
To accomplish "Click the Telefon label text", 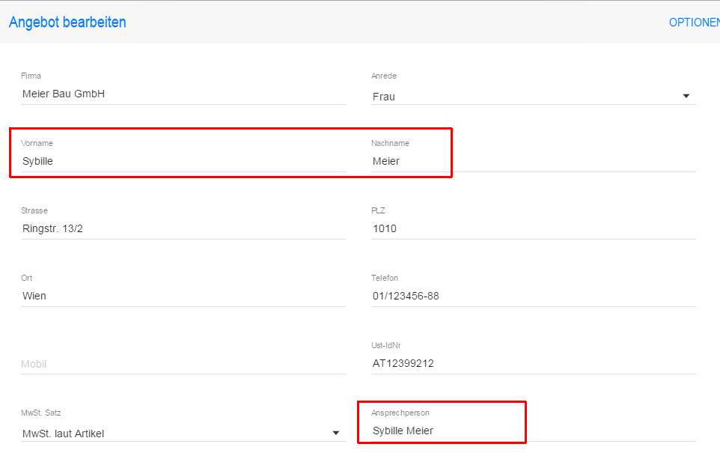I will pyautogui.click(x=385, y=279).
